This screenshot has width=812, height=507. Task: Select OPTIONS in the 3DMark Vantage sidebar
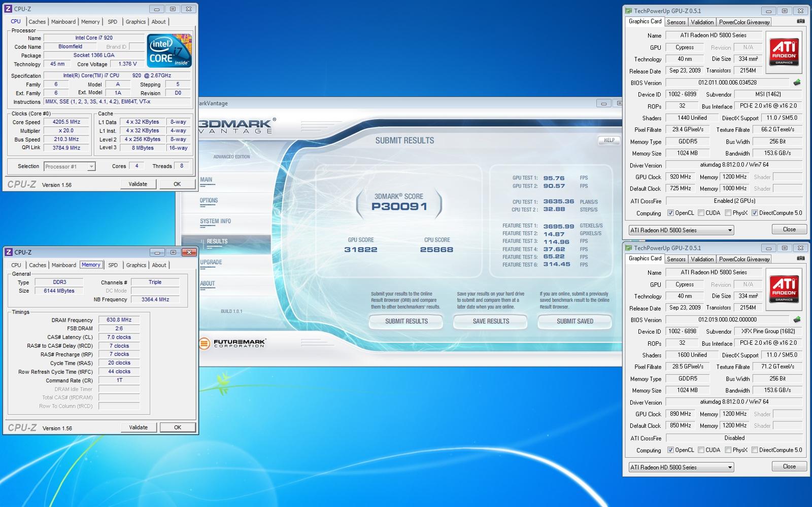click(209, 201)
